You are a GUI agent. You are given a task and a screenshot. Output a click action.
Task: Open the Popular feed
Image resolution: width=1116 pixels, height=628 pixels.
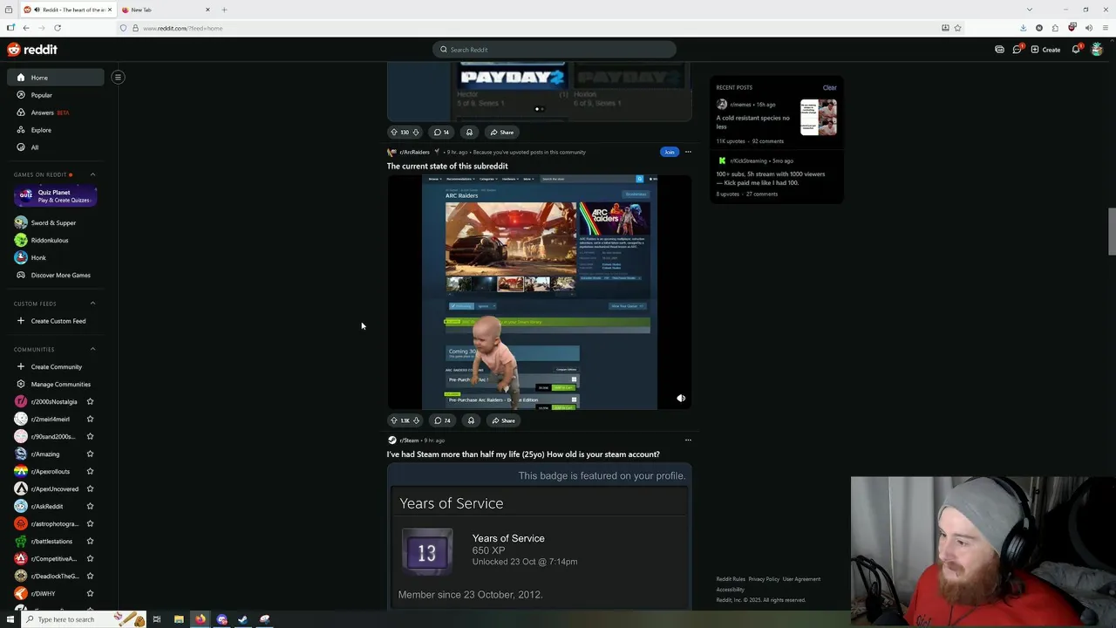pos(41,95)
